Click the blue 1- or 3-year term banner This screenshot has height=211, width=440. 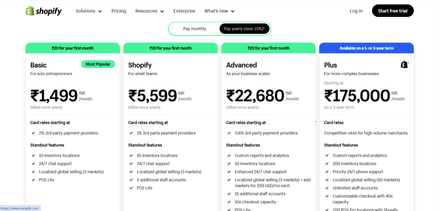(x=367, y=48)
